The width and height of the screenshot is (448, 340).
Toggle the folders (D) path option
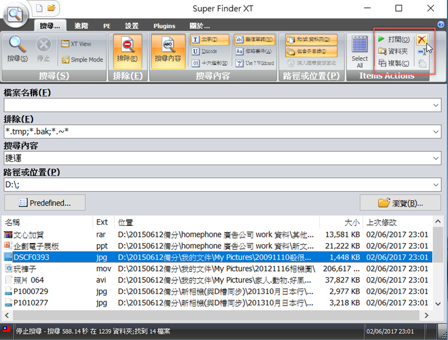pyautogui.click(x=311, y=39)
